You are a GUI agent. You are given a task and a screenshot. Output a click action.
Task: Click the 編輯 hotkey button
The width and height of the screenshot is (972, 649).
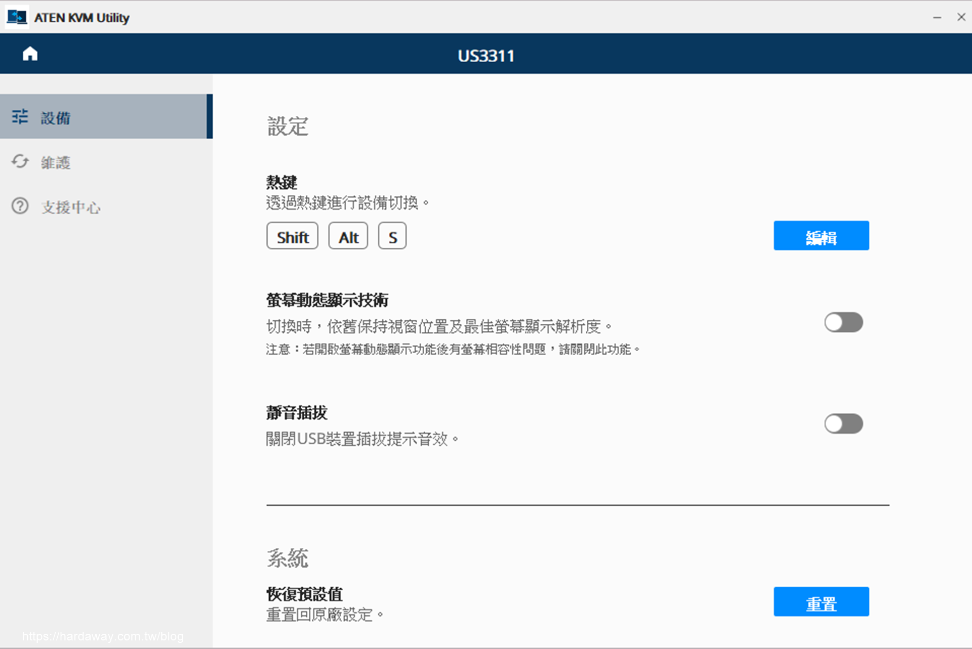[x=821, y=236]
